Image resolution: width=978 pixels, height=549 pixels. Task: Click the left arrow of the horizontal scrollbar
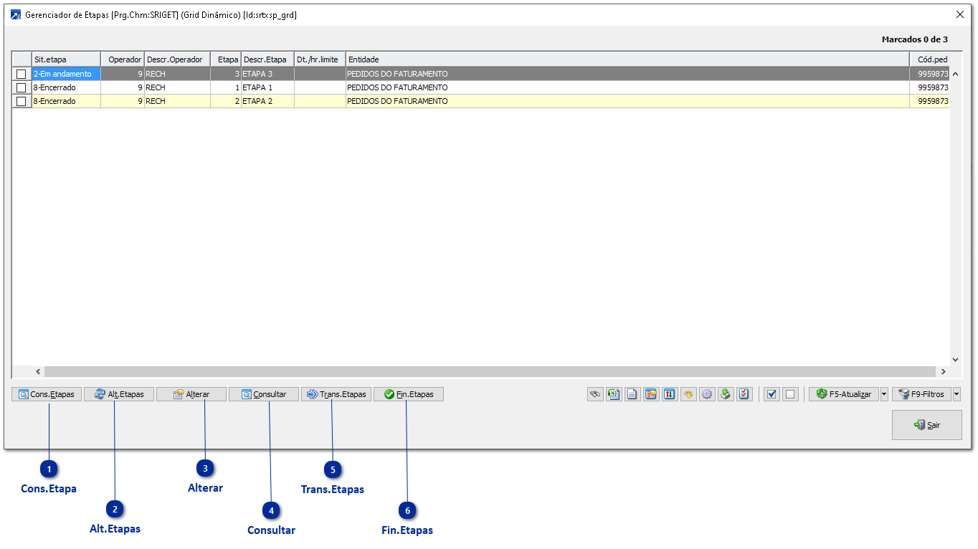click(39, 372)
